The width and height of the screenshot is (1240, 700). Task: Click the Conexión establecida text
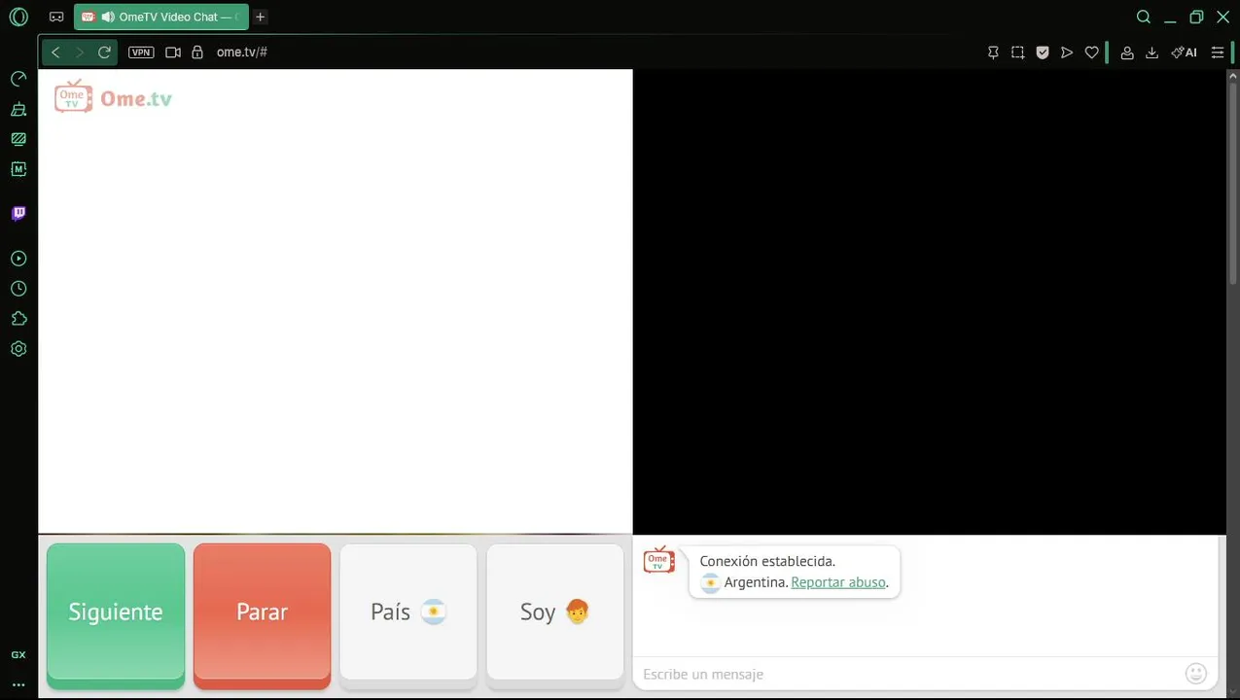767,561
